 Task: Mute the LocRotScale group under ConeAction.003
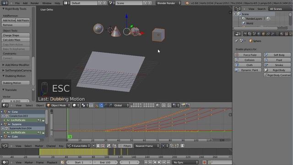tap(39, 120)
